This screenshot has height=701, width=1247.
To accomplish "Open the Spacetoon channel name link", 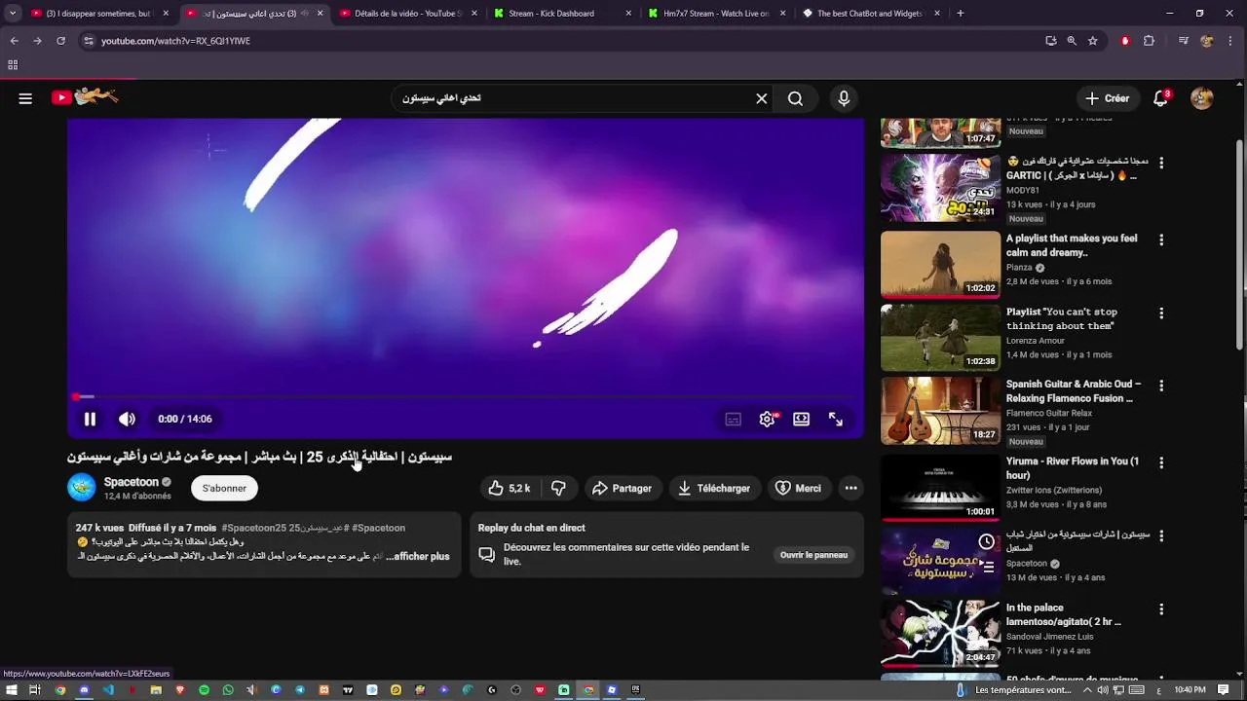I will 132,482.
